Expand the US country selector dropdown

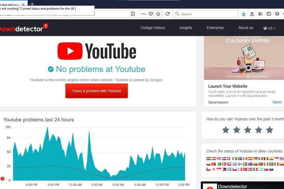(x=270, y=28)
